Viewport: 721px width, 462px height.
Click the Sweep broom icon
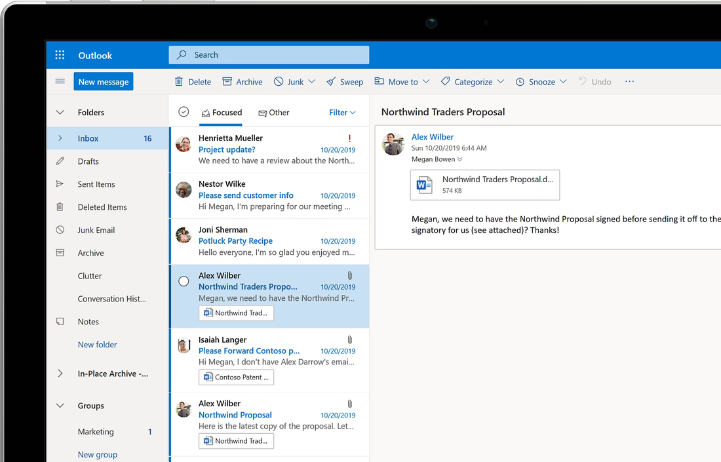pos(331,81)
